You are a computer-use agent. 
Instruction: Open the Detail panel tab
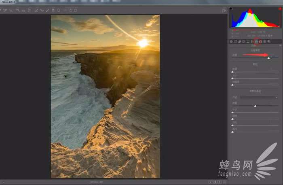239,42
